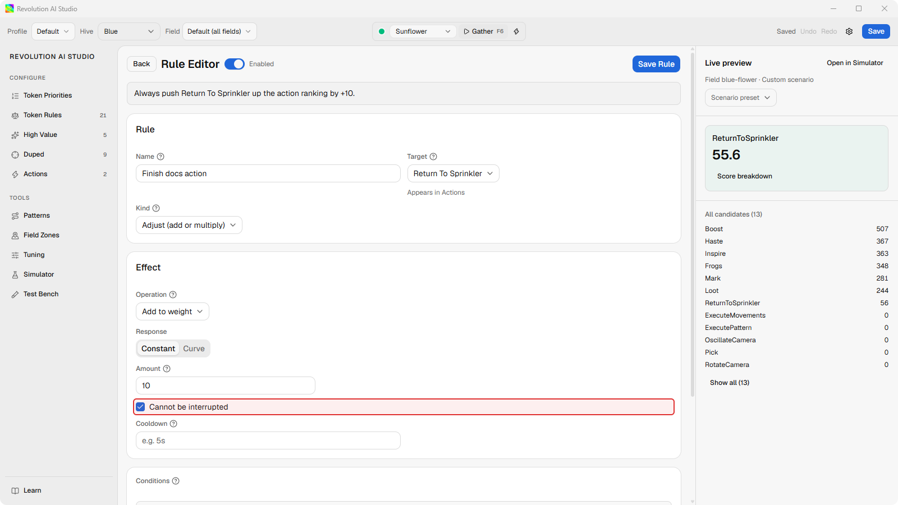
Task: Open the Field Default (all fields) dropdown
Action: (219, 31)
